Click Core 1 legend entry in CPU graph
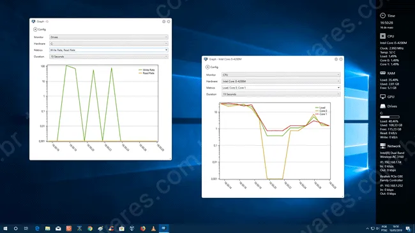The image size is (415, 233). tap(321, 114)
